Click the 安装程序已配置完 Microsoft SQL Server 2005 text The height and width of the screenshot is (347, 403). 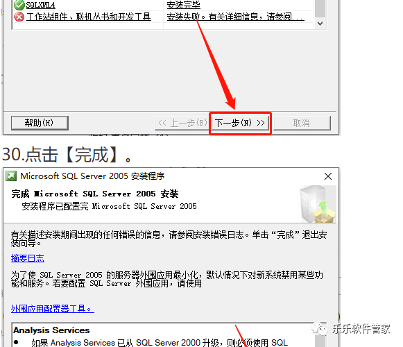coord(109,206)
